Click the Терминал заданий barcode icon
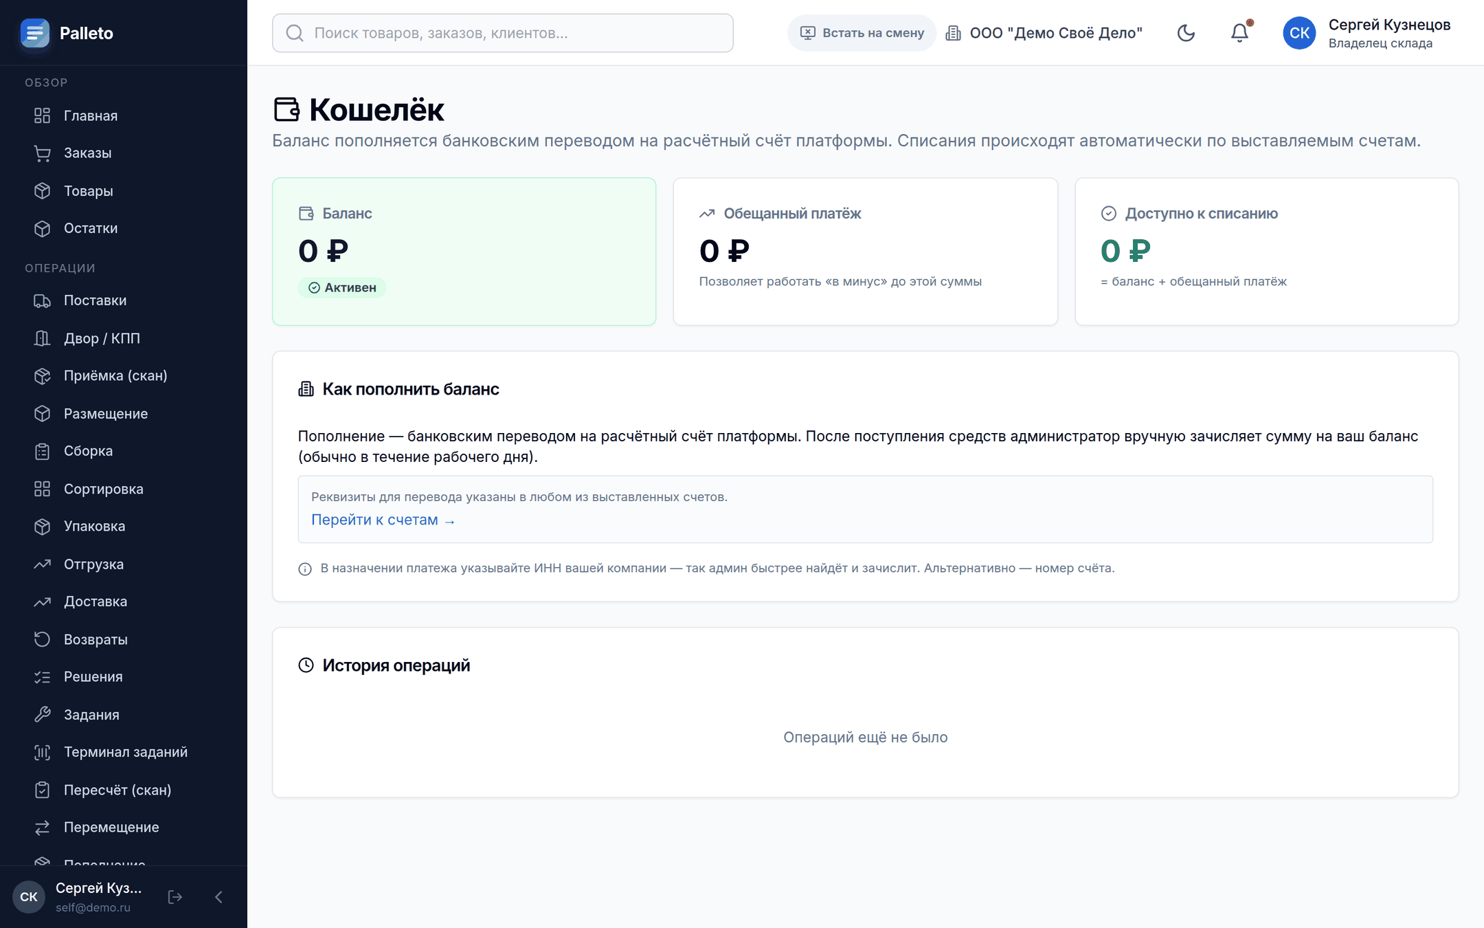This screenshot has height=928, width=1484. [43, 752]
